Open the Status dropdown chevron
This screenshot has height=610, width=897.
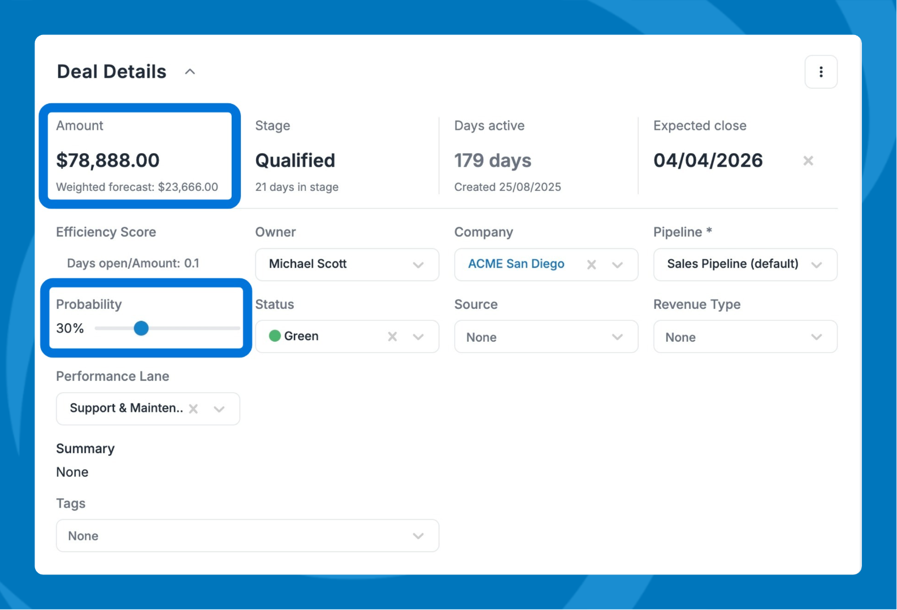click(x=418, y=337)
